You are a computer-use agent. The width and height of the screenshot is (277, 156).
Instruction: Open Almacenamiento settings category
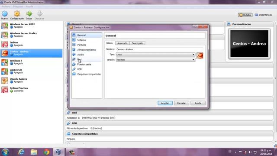87,50
